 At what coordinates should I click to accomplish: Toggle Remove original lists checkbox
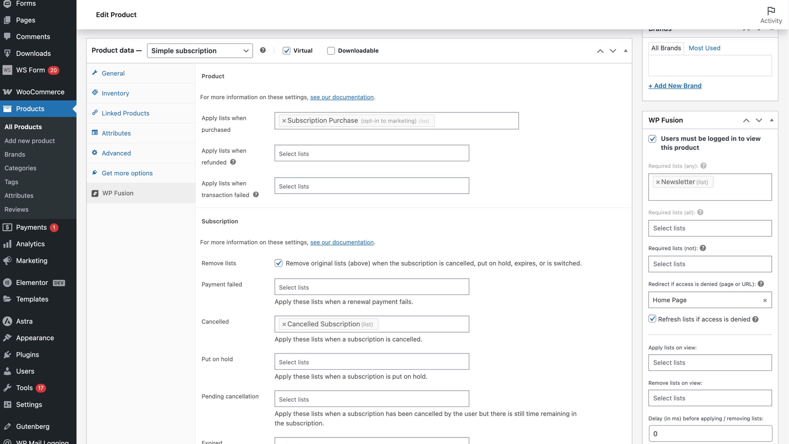pyautogui.click(x=279, y=263)
